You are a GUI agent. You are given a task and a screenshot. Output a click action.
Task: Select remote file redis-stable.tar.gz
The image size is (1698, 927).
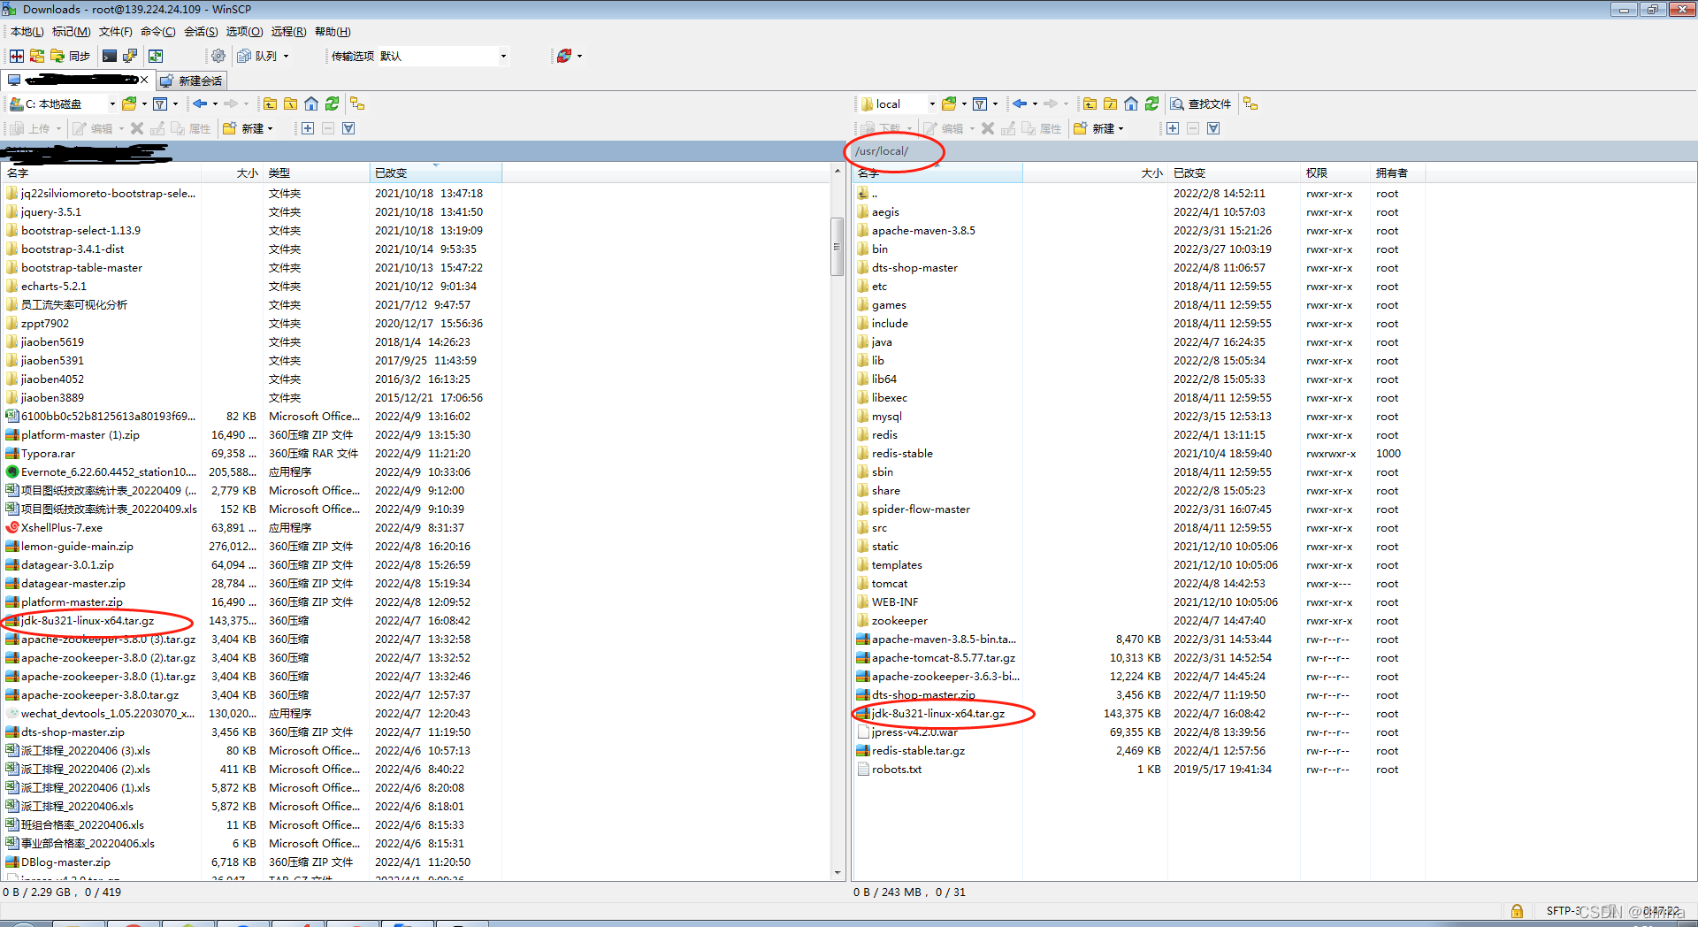(x=918, y=751)
